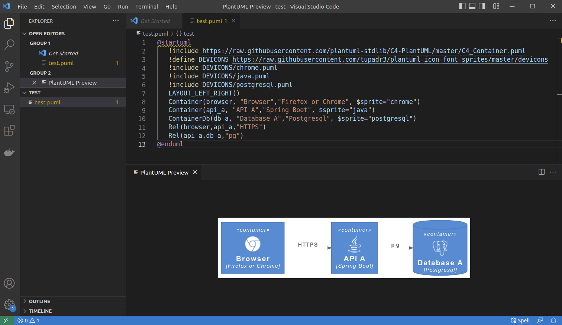Image resolution: width=562 pixels, height=325 pixels.
Task: Follow the devicons sprites URL on line 3
Action: (x=390, y=59)
